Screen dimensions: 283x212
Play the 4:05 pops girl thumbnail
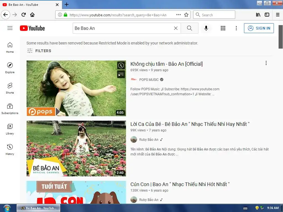(76, 88)
